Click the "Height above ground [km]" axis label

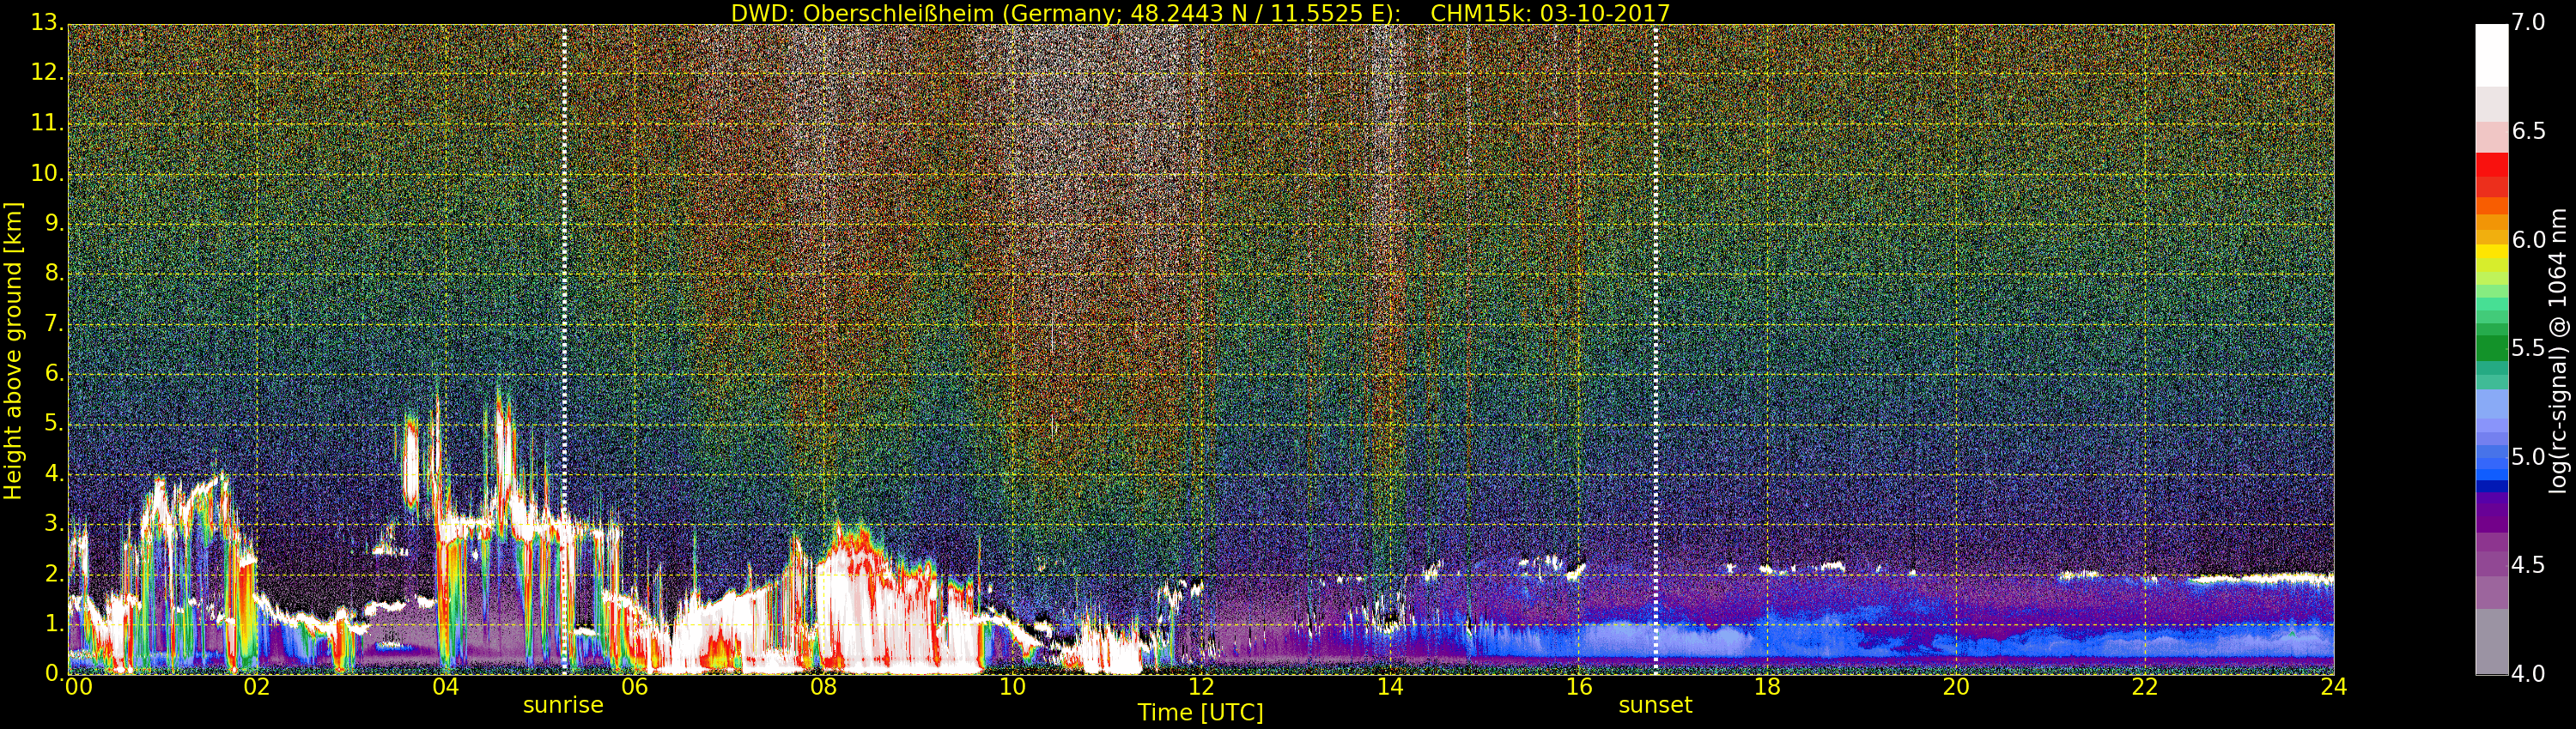13,351
